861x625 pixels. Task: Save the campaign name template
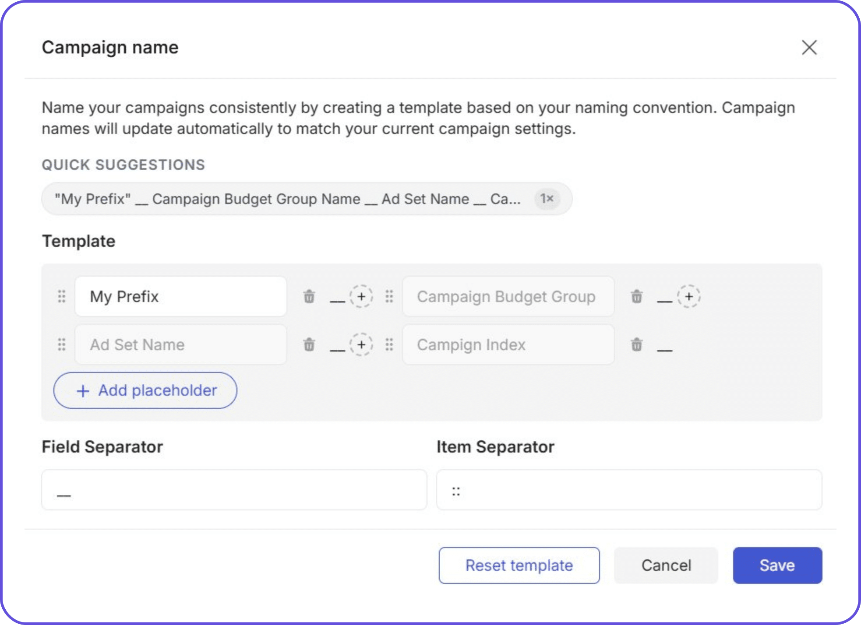point(778,565)
